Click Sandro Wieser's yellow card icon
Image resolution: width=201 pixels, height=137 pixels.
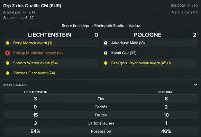point(7,63)
